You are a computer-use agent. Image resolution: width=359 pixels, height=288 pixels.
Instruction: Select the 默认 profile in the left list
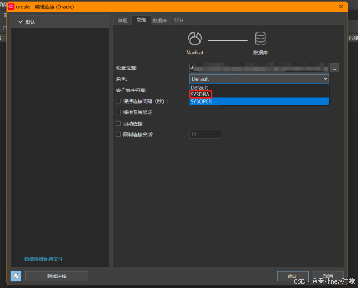[59, 22]
